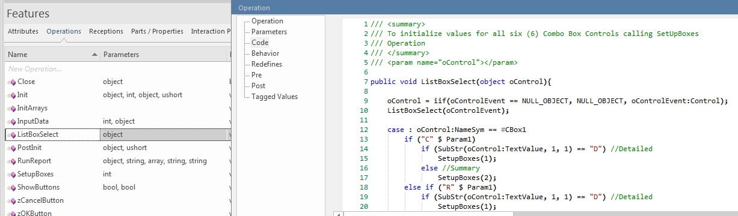Click the horizontal scrollbar under the code editor

coord(535,212)
